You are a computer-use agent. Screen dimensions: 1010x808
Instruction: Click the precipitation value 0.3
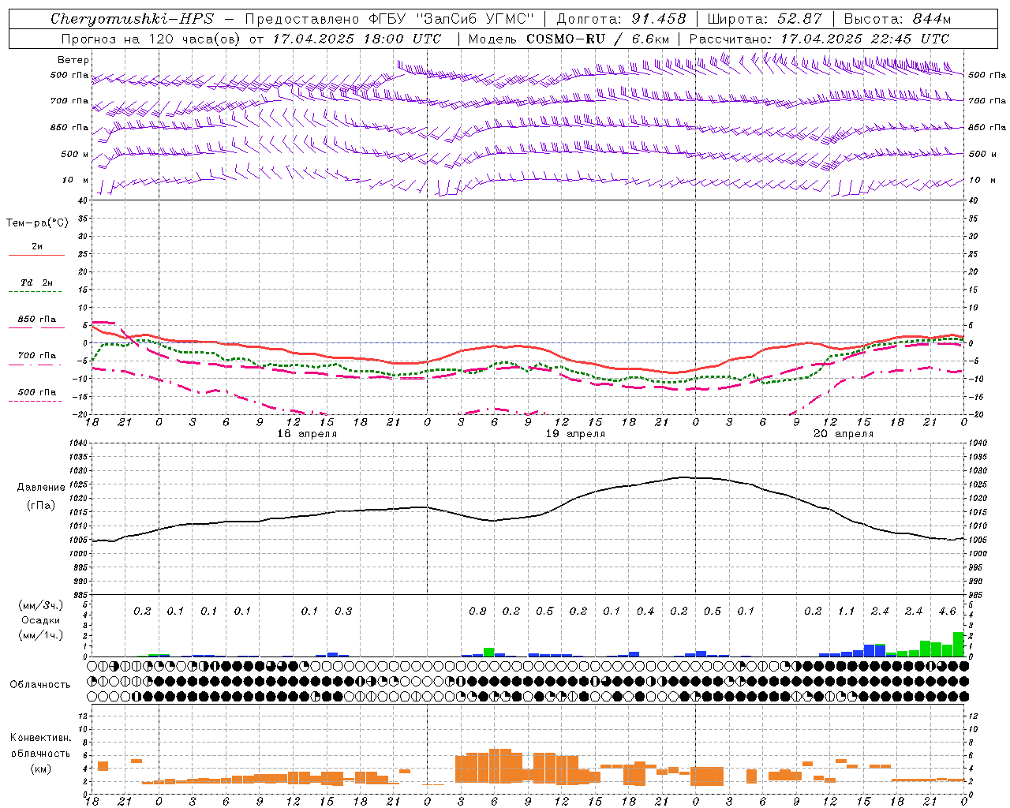343,611
